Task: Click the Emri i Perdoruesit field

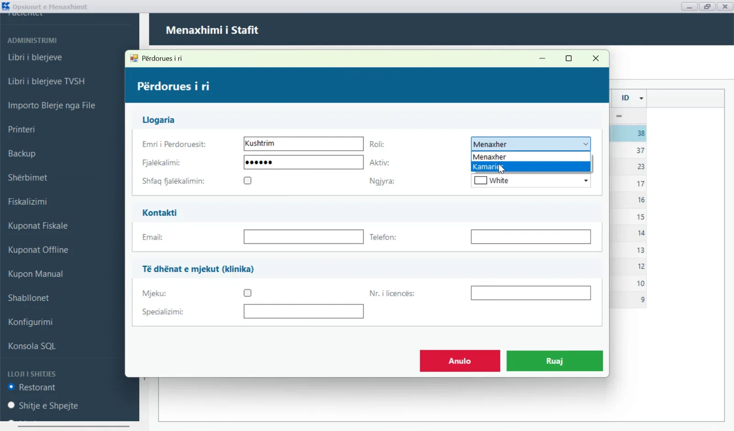Action: [x=304, y=144]
